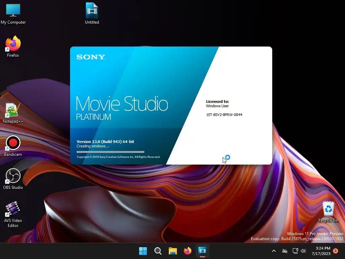Select the Untitled project file icon

click(92, 13)
